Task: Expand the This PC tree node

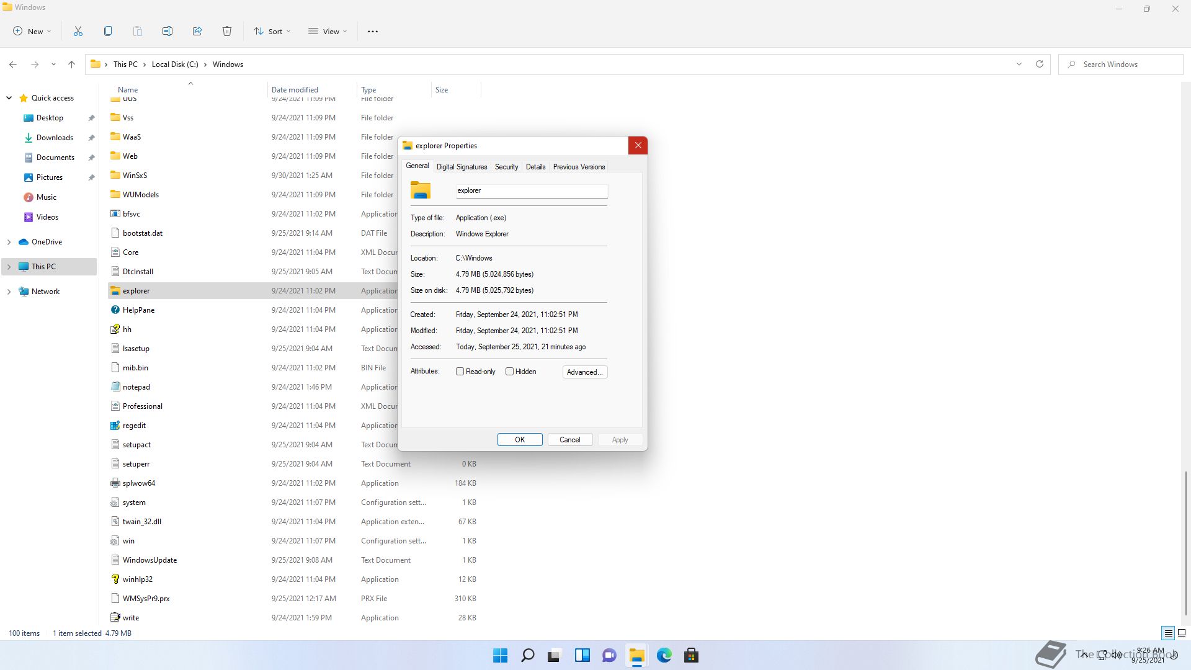Action: point(9,267)
